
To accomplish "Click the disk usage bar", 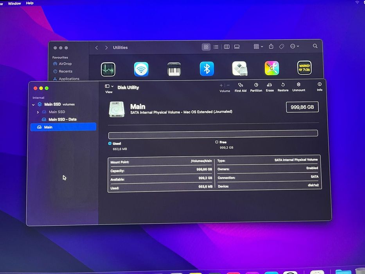I will click(213, 134).
